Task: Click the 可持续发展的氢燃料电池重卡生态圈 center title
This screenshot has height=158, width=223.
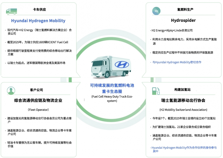Action: click(112, 88)
